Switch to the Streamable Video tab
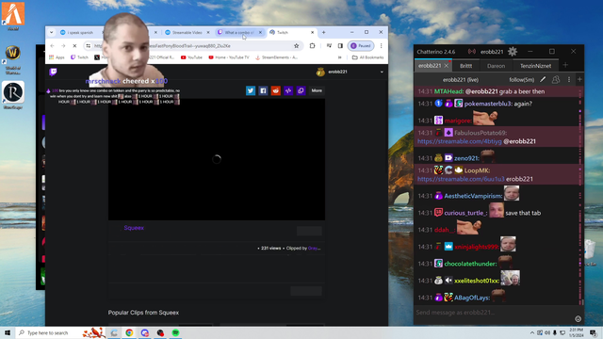Viewport: 603px width, 339px height. [187, 33]
